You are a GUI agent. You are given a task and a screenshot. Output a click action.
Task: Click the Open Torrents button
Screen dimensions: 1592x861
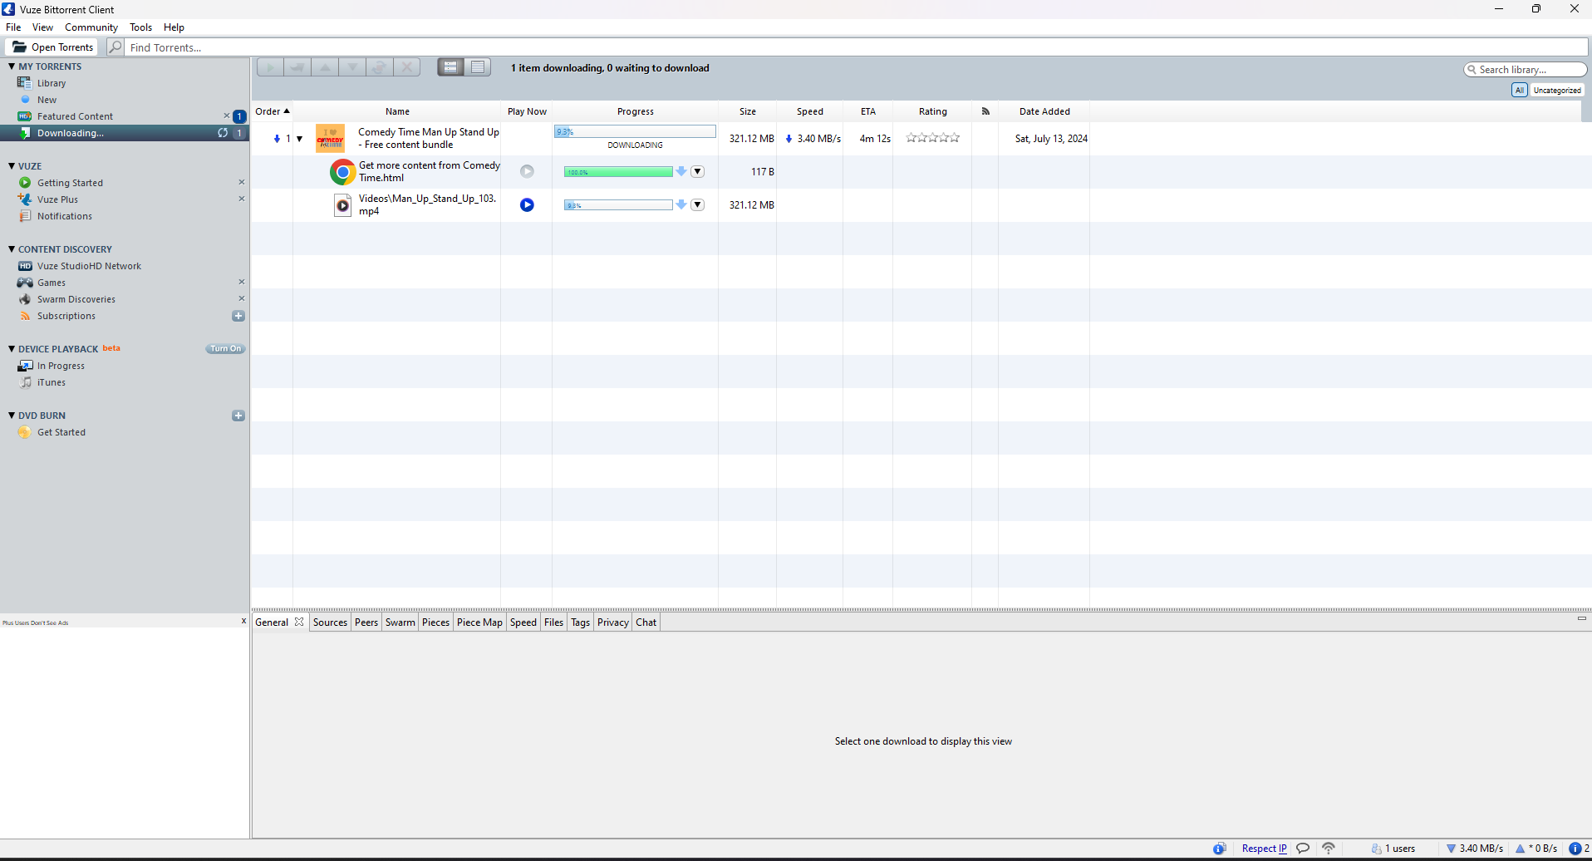point(52,47)
